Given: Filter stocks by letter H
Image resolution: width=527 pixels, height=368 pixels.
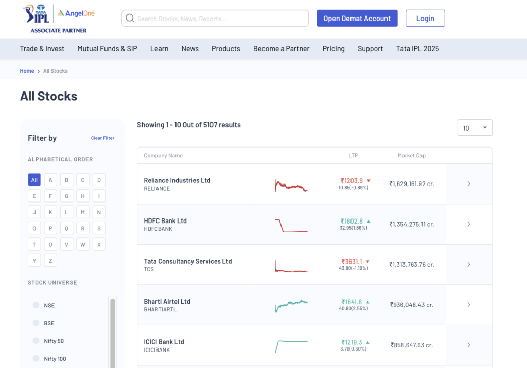Looking at the screenshot, I should click(x=83, y=196).
